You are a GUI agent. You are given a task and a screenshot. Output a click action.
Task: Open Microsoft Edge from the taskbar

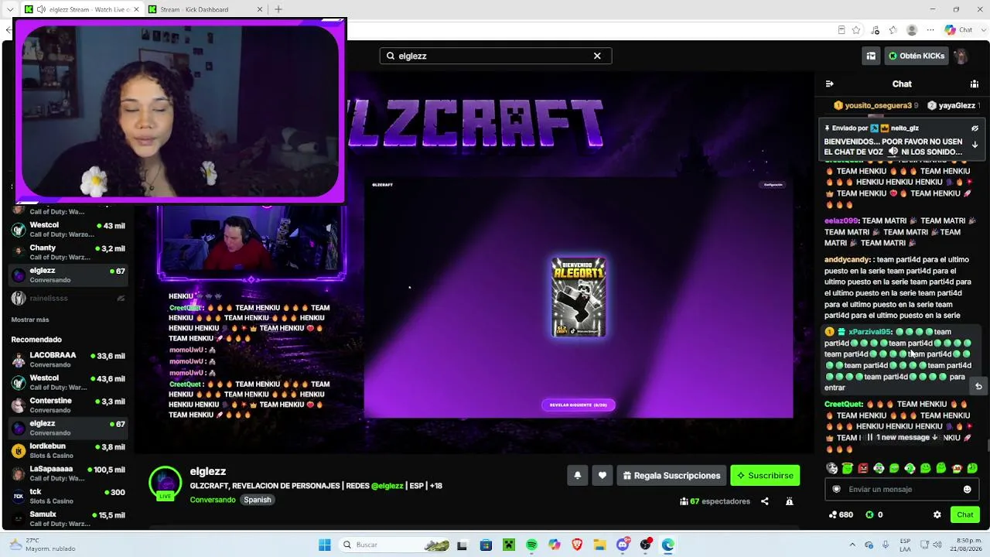pos(667,545)
